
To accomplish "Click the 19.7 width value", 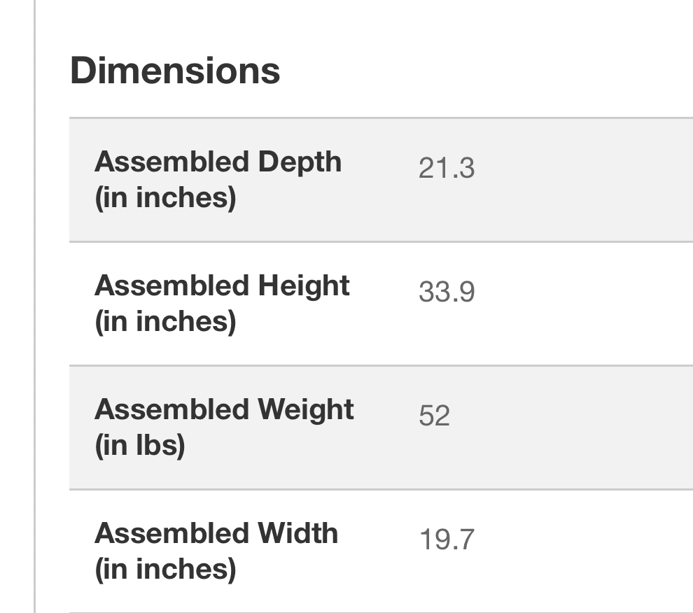I will coord(447,540).
